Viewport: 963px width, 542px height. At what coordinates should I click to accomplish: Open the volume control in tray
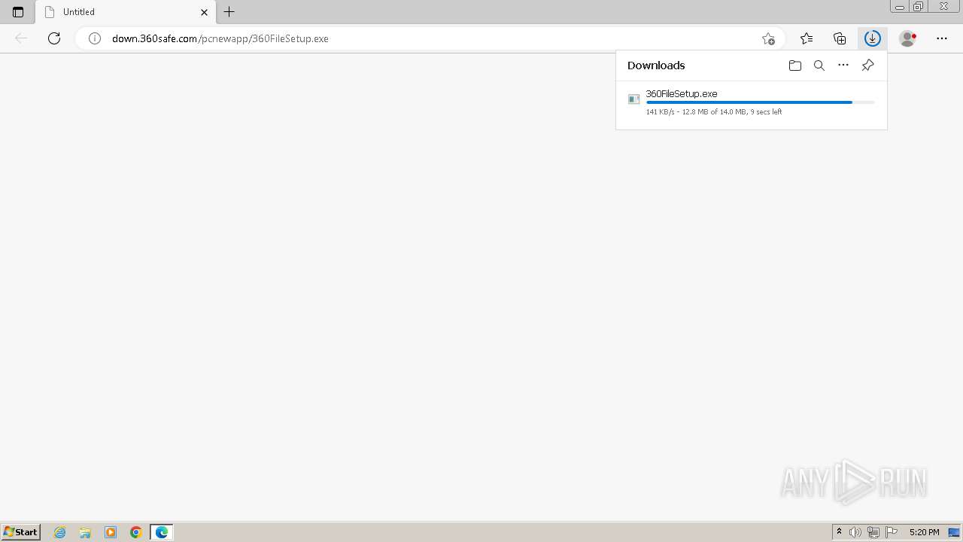coord(855,532)
